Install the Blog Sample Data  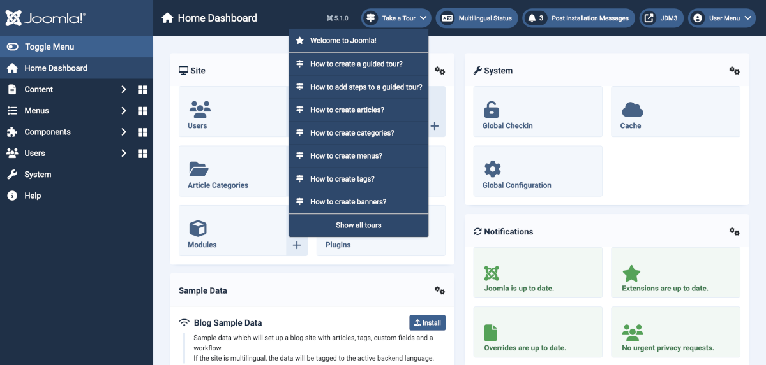427,323
